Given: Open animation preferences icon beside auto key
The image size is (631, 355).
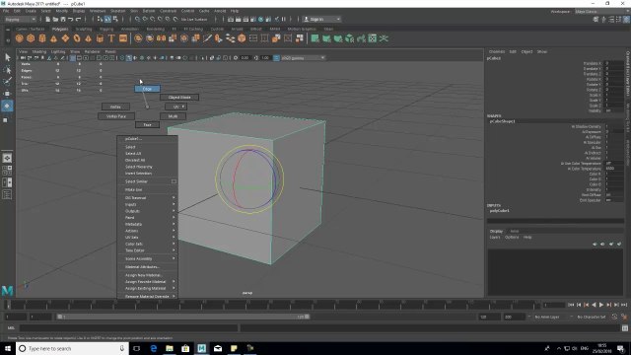Looking at the screenshot, I should (x=624, y=317).
